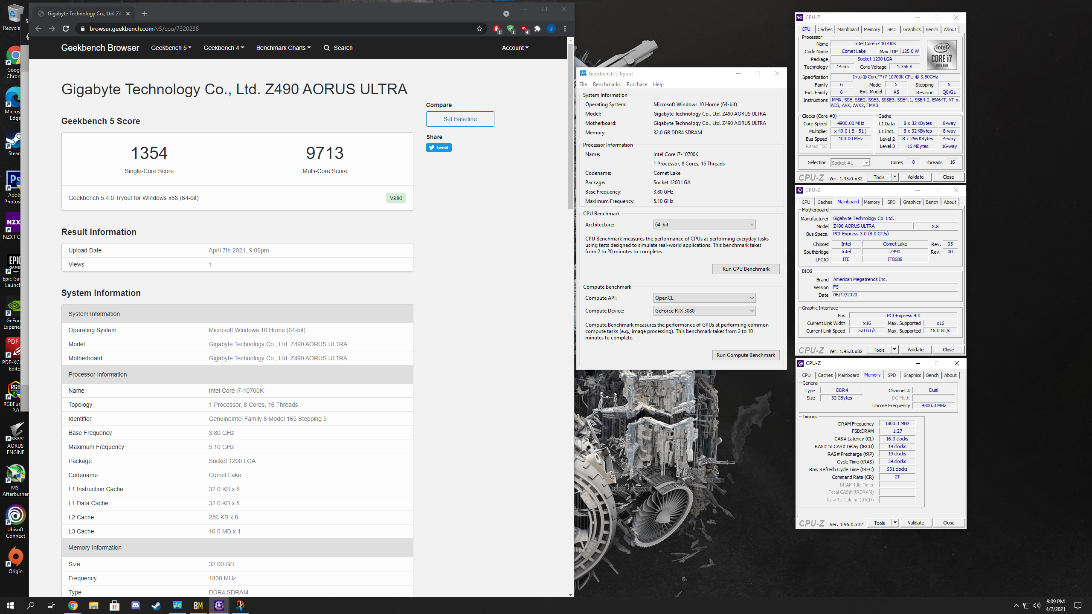Click Run CPU Benchmark button

(x=746, y=269)
